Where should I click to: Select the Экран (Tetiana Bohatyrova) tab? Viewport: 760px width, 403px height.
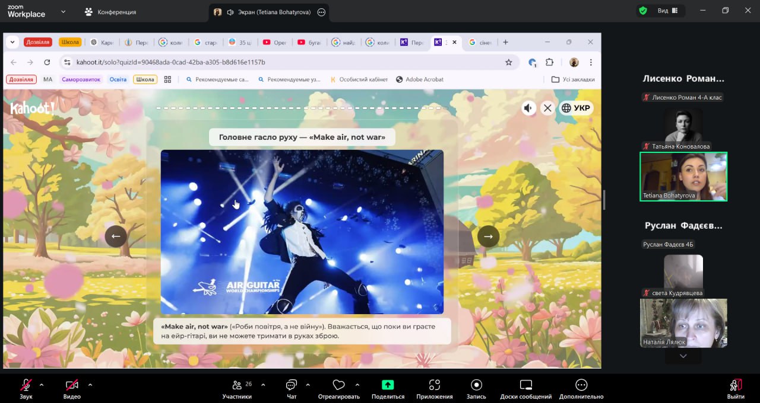(268, 12)
